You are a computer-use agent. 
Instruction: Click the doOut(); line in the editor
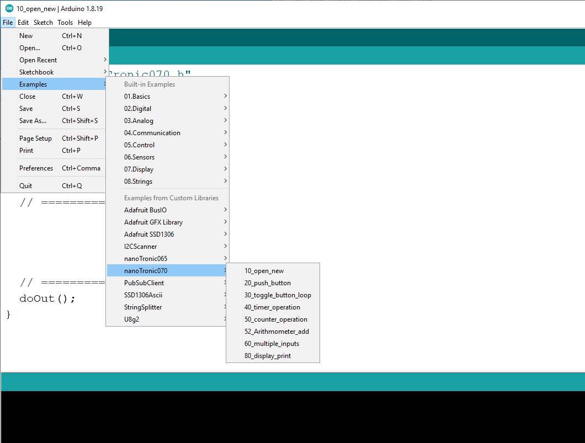tap(47, 298)
